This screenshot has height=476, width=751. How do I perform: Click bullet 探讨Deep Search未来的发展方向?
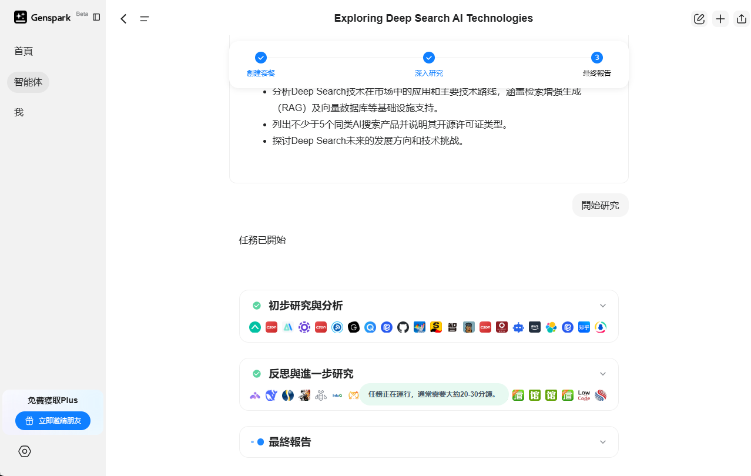pos(368,141)
